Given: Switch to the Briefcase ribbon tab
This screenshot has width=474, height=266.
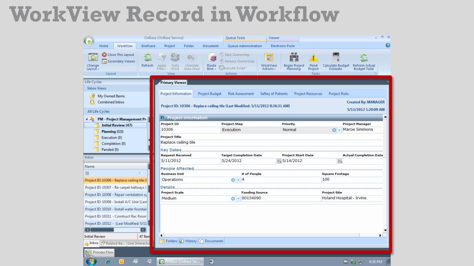Looking at the screenshot, I should coord(148,46).
